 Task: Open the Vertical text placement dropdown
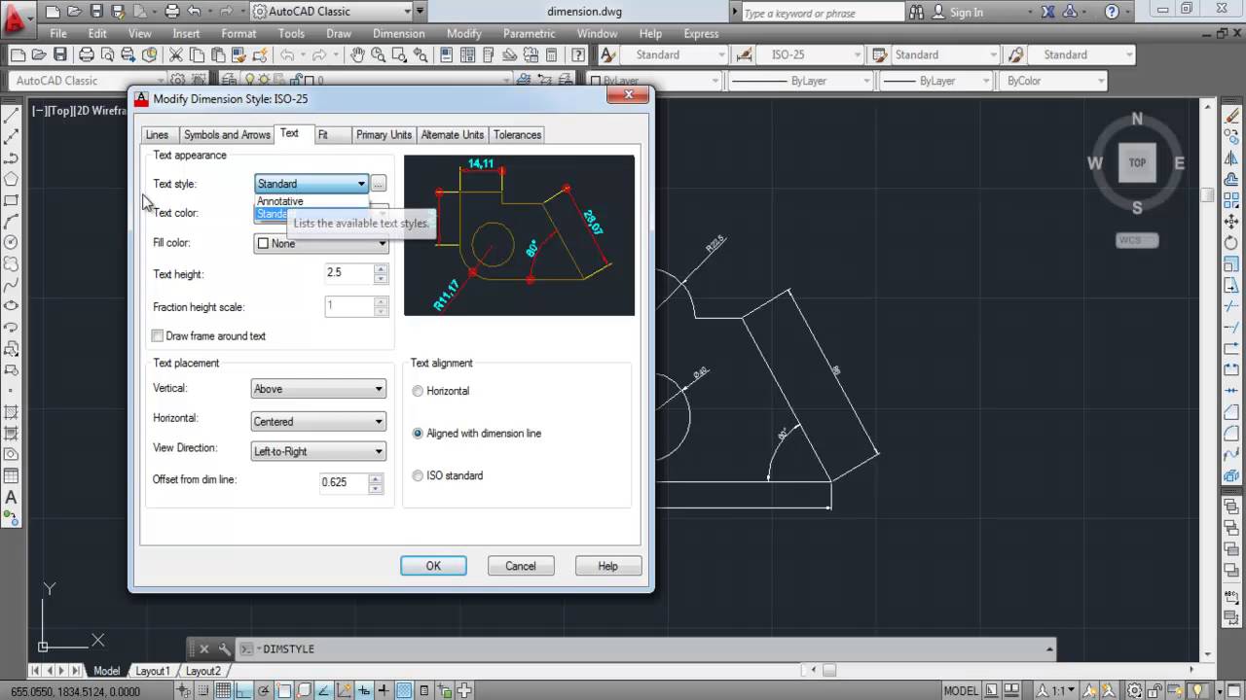coord(318,389)
